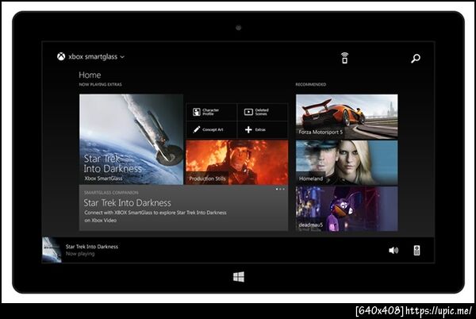
Task: Open the Forza Motorsport 5 tile
Action: (x=347, y=116)
